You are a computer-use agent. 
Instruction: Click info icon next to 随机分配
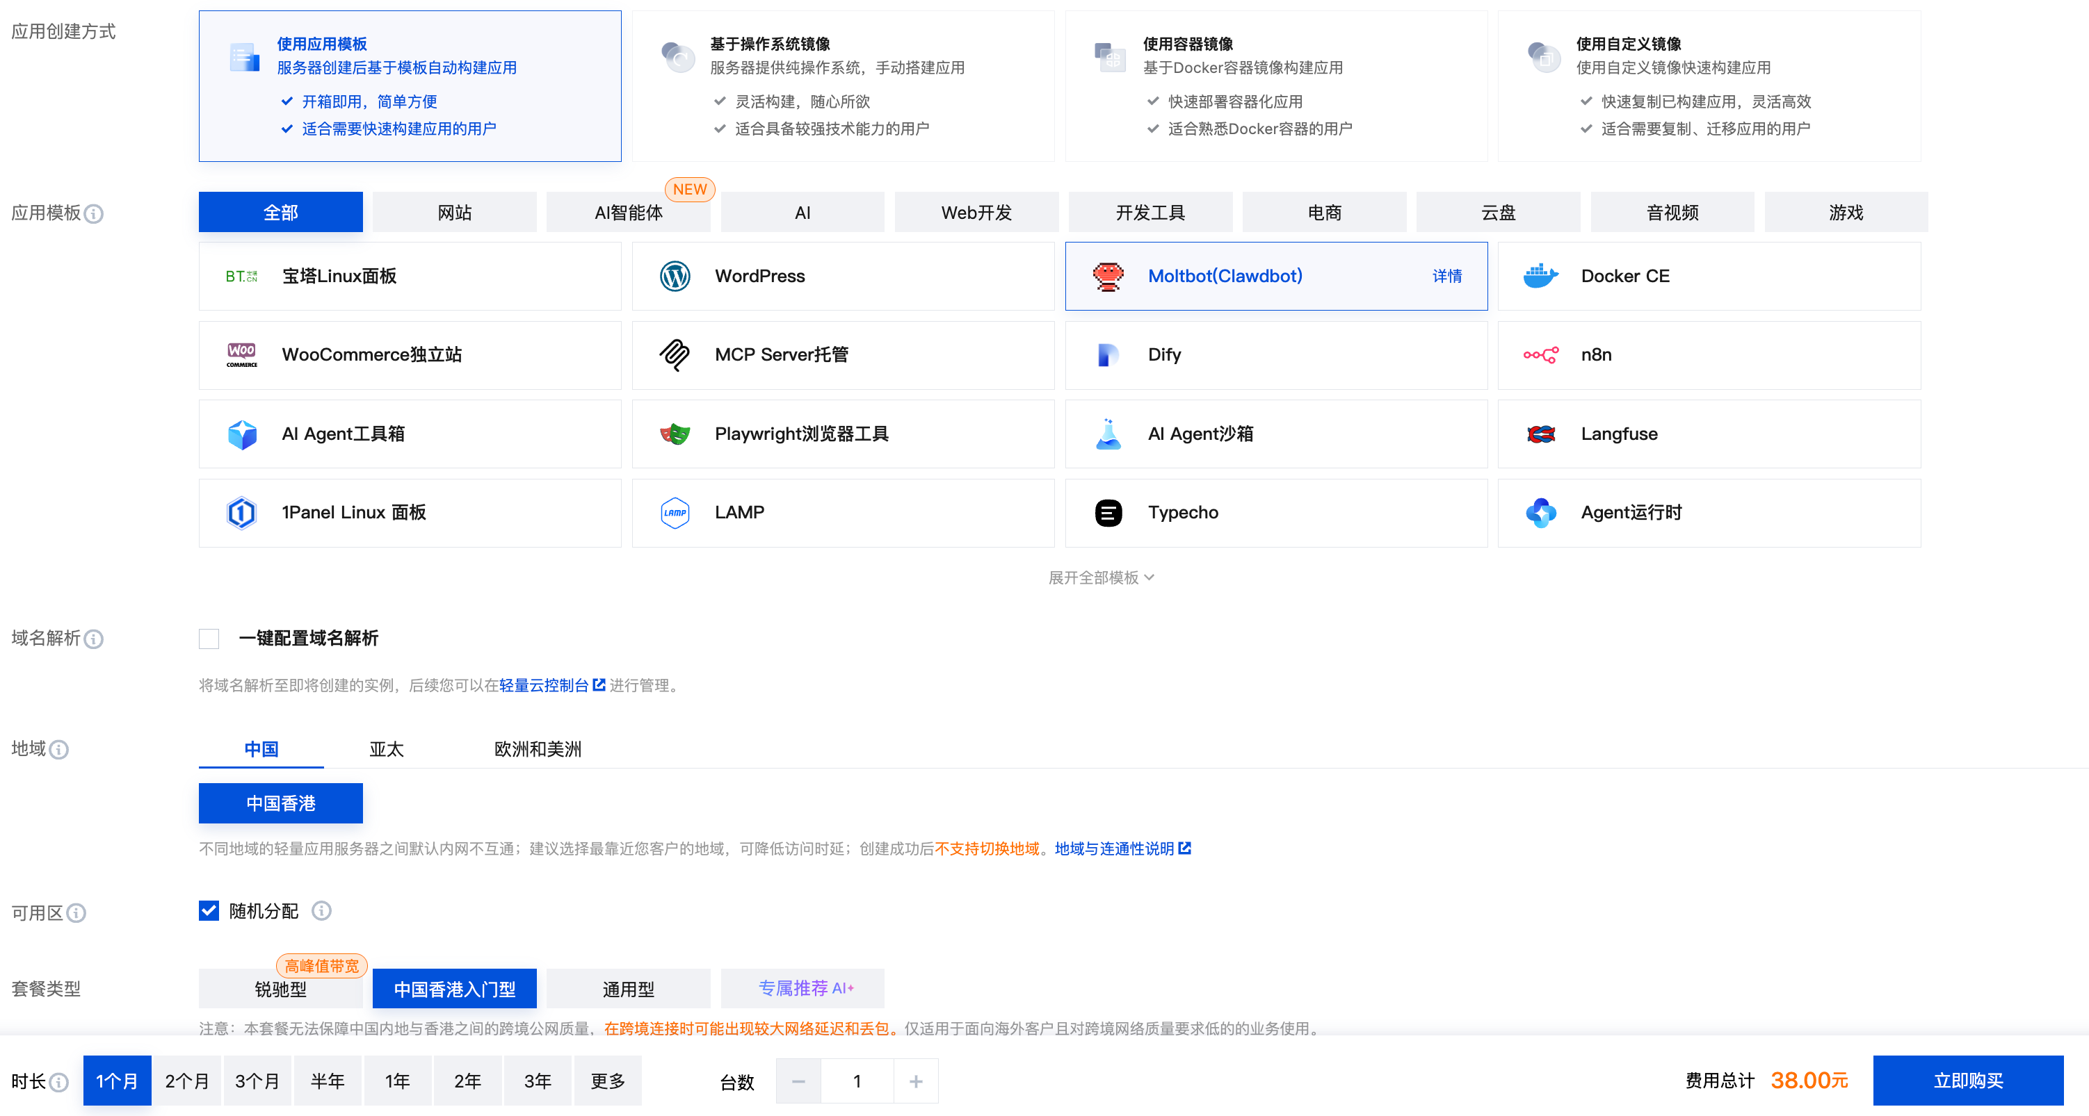(322, 911)
